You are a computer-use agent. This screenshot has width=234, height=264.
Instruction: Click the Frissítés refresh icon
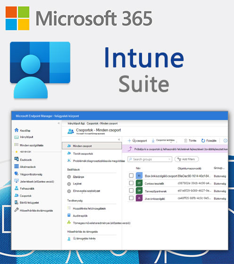pyautogui.click(x=203, y=141)
